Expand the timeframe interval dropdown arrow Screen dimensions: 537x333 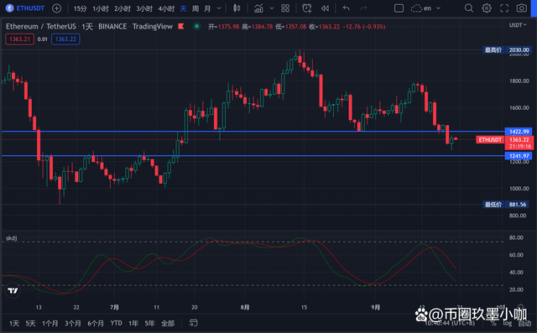(x=219, y=8)
